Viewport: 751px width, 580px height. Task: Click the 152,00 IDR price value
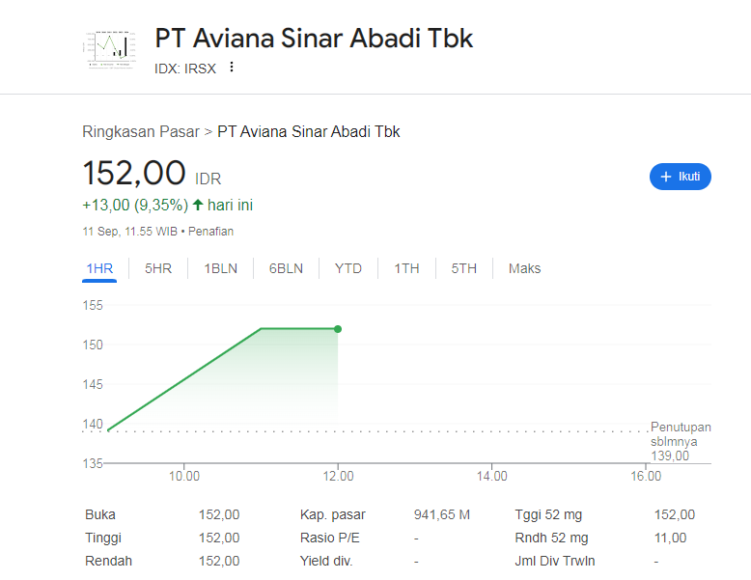(x=134, y=174)
